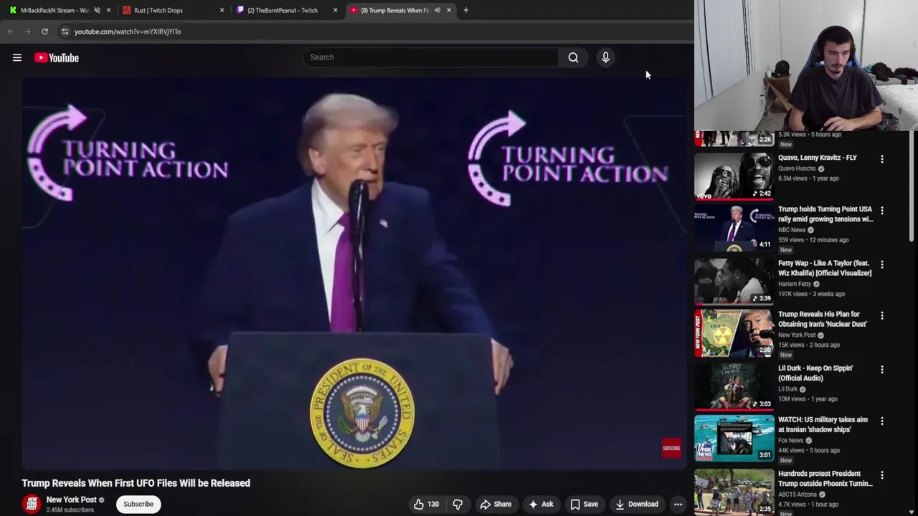Open Trump Reveals Iran's Nuclear Dust video title
The height and width of the screenshot is (516, 918).
click(x=823, y=319)
